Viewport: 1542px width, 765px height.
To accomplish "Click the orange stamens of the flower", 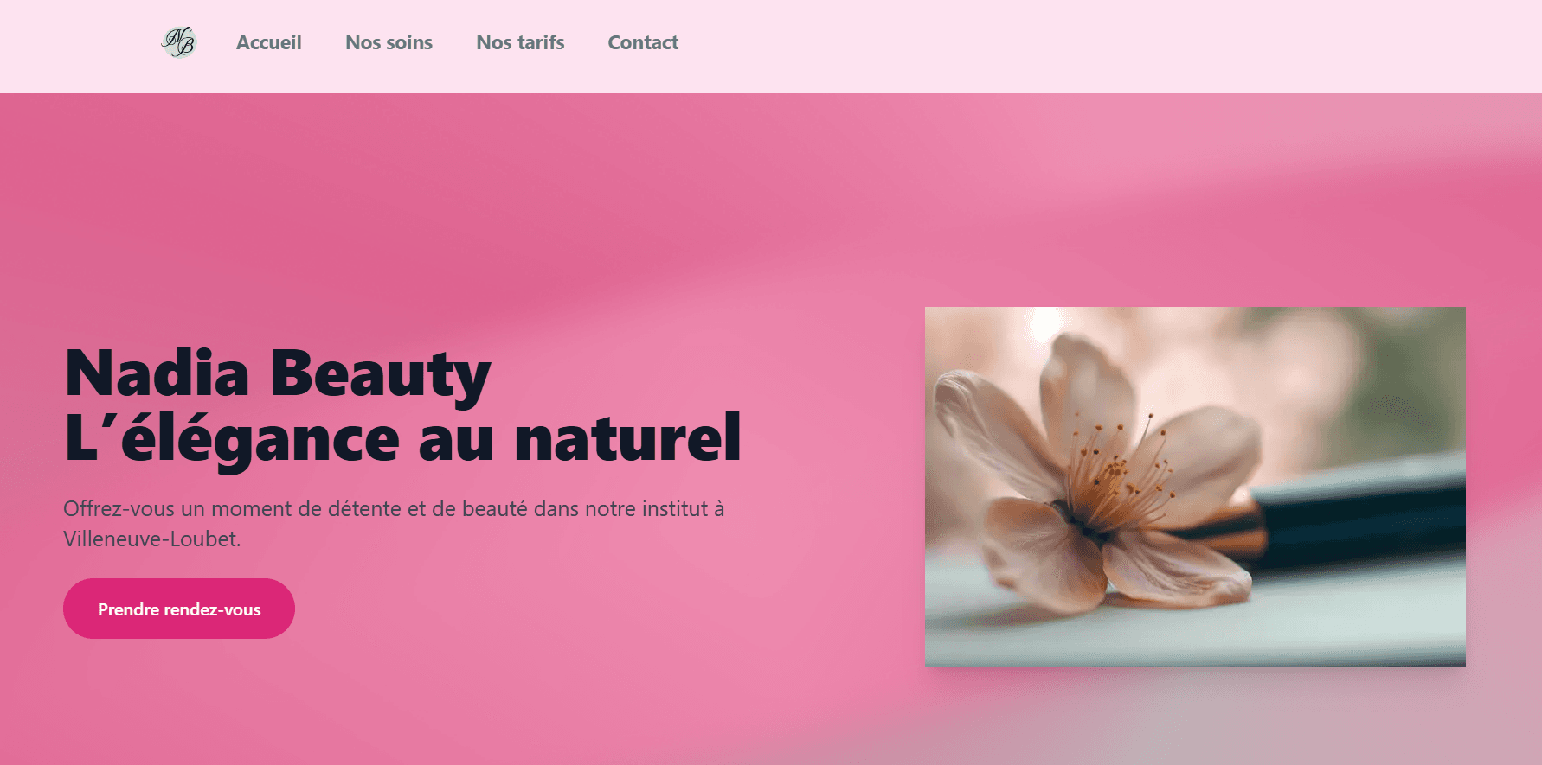I will tap(1116, 475).
